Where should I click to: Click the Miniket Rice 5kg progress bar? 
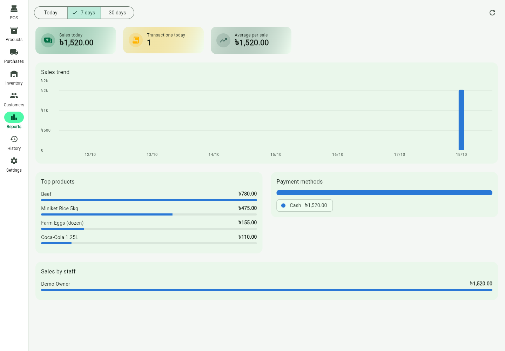tap(149, 214)
